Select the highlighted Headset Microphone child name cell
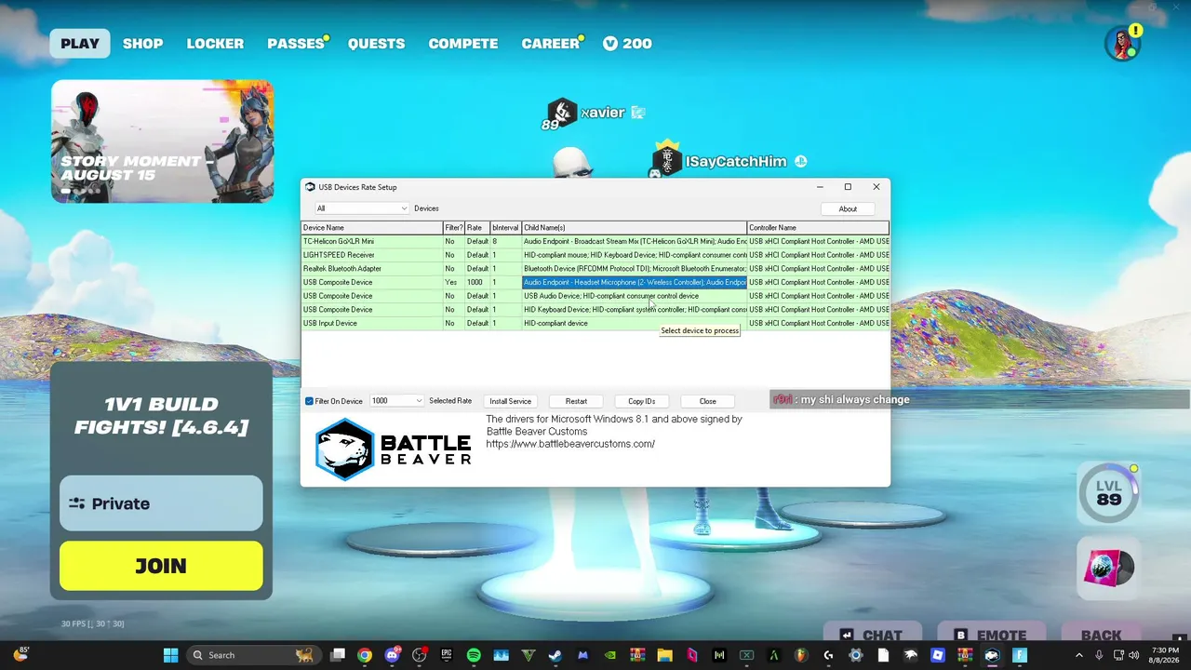Screen dimensions: 1191x670 [635, 282]
